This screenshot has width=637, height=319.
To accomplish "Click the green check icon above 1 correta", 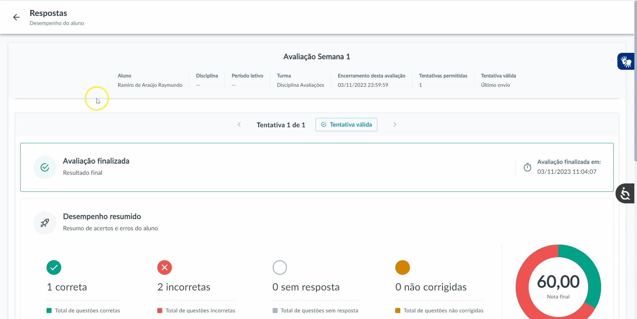I will click(54, 267).
